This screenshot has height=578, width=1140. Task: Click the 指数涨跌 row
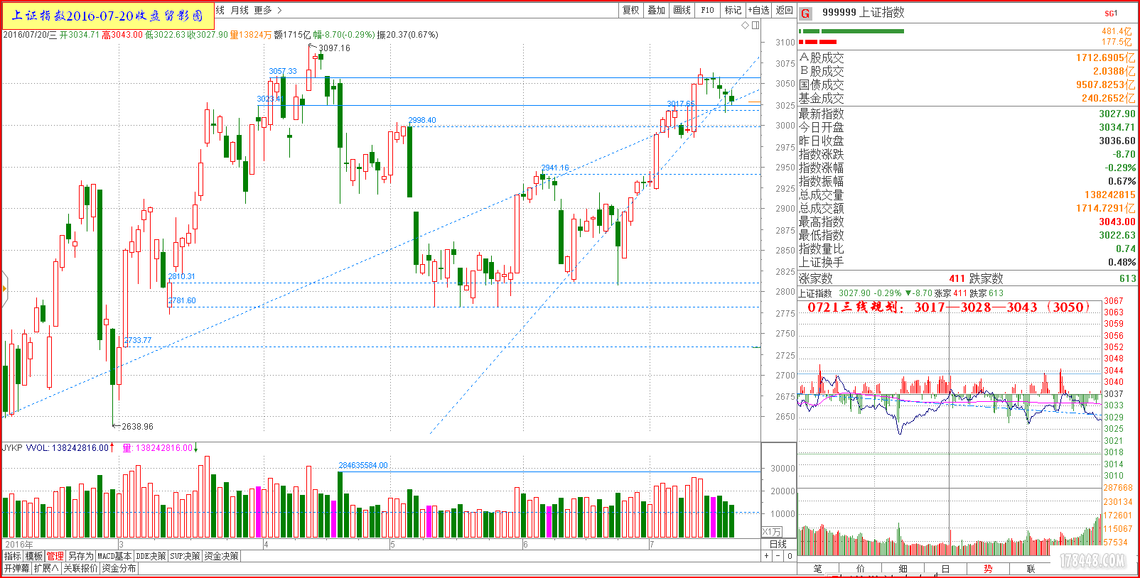967,154
